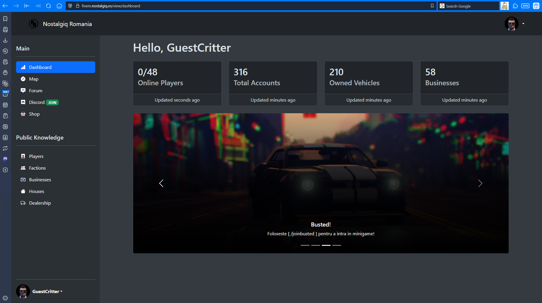Go to the previous carousel slide
This screenshot has width=542, height=303.
tap(161, 183)
